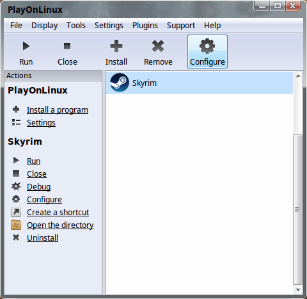Minimize the PlayOnLinux window
The height and width of the screenshot is (299, 307).
point(262,6)
